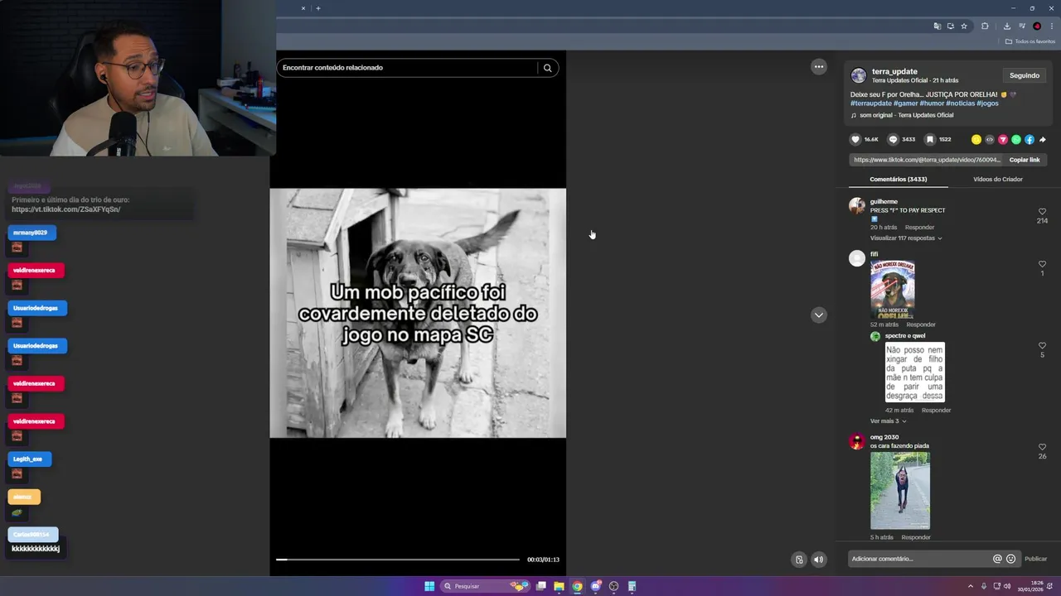Viewport: 1061px width, 596px height.
Task: Open Chrome media controls icon
Action: [1022, 26]
